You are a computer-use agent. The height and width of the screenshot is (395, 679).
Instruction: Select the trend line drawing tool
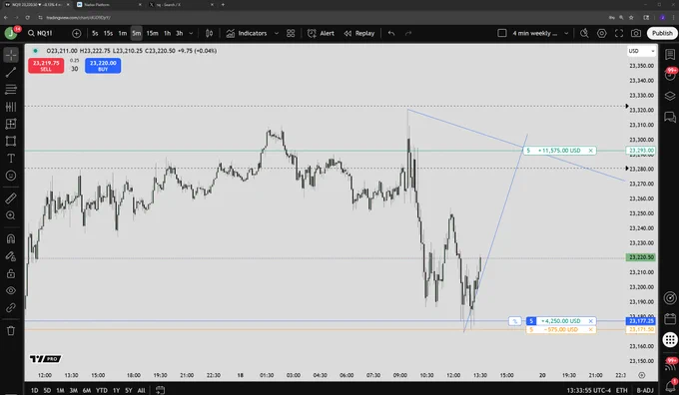[x=11, y=72]
